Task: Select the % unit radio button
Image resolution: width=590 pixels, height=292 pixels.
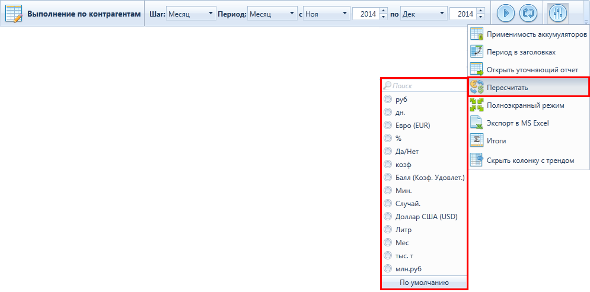Action: (388, 138)
